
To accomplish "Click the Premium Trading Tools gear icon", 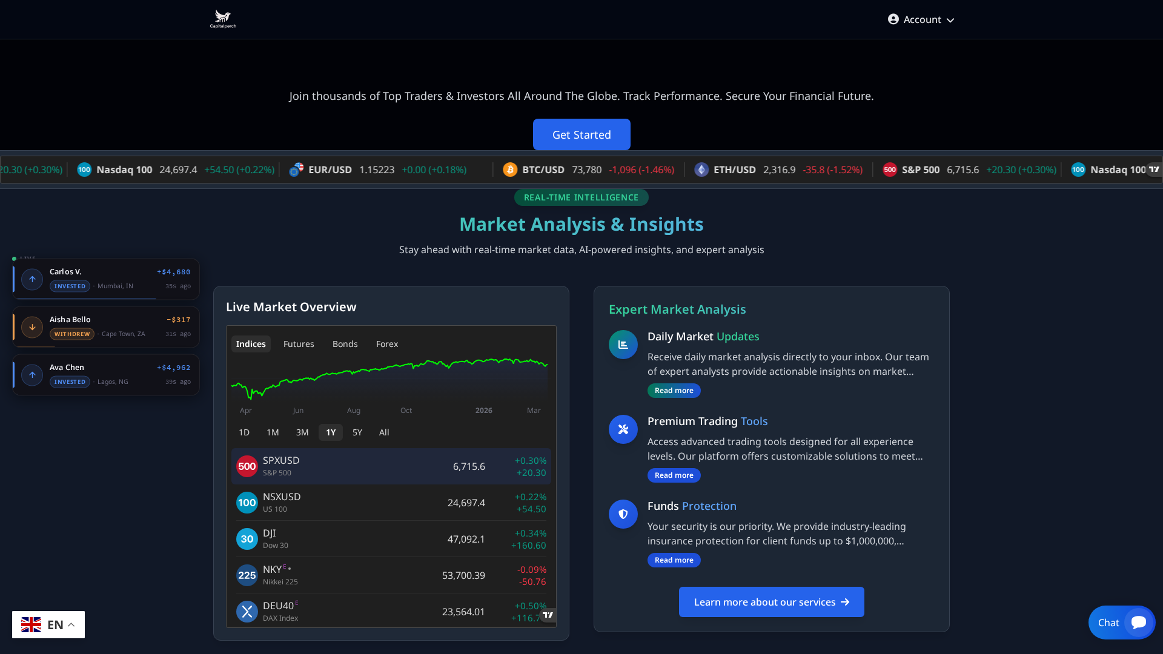I will point(623,429).
